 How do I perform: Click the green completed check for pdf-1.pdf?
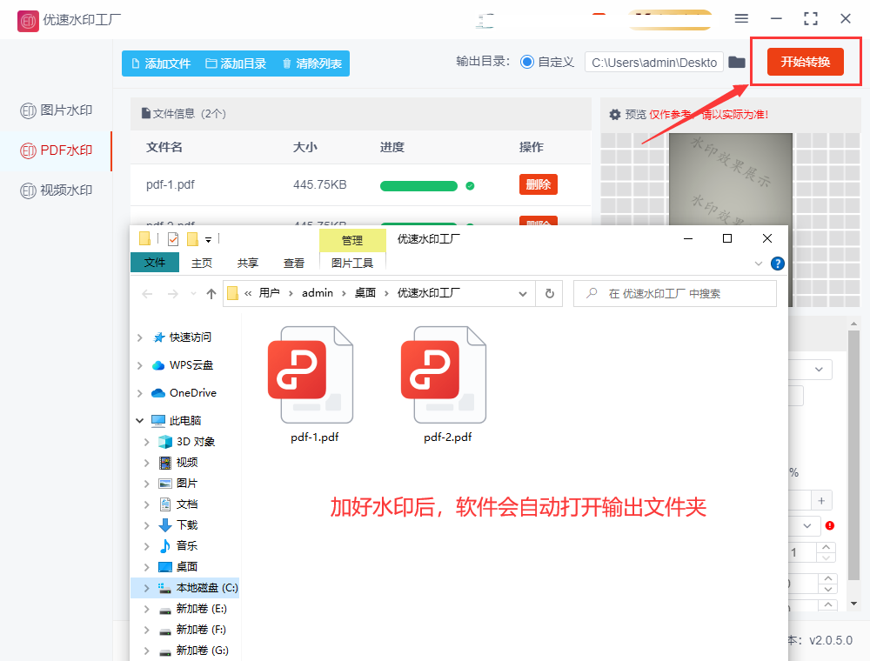click(x=470, y=186)
